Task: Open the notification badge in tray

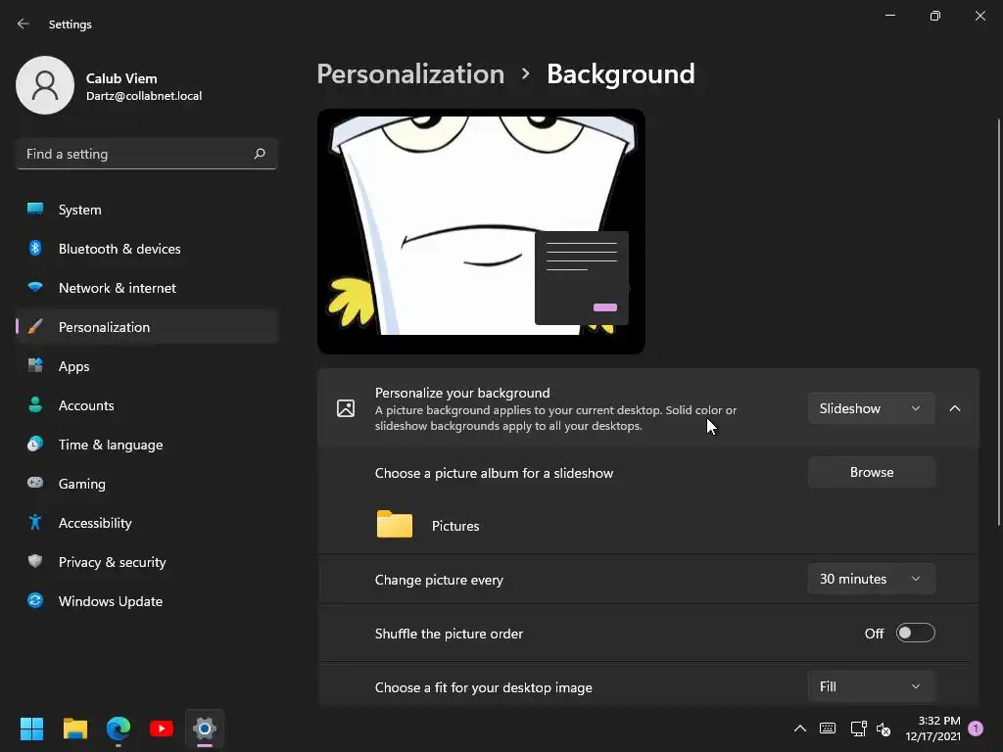Action: point(976,728)
